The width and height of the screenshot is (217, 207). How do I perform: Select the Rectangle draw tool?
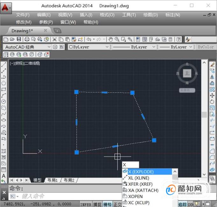(x=3, y=89)
